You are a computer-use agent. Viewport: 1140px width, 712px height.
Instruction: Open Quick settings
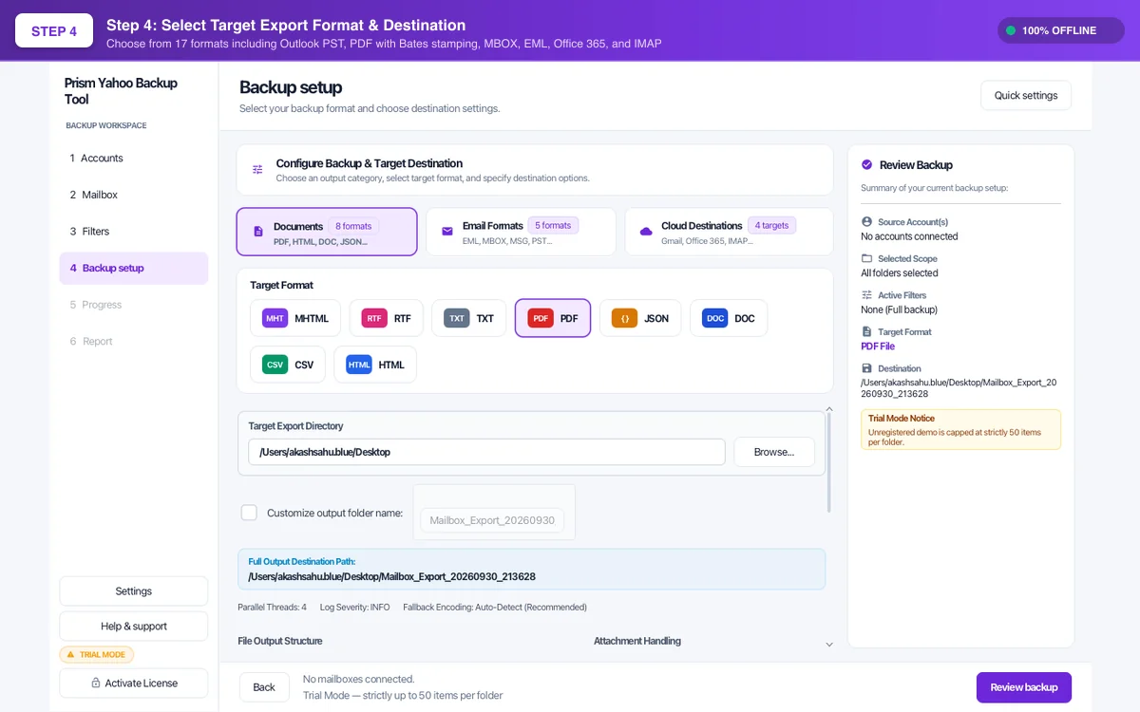pos(1026,96)
